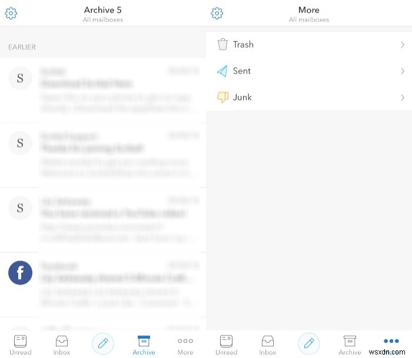Switch to Unread tab on More screen
Screen dimensions: 412x358
click(x=226, y=345)
